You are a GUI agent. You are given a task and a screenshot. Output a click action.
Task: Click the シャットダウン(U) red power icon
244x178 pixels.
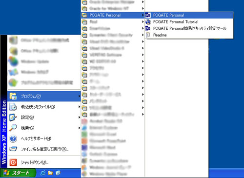(13, 162)
